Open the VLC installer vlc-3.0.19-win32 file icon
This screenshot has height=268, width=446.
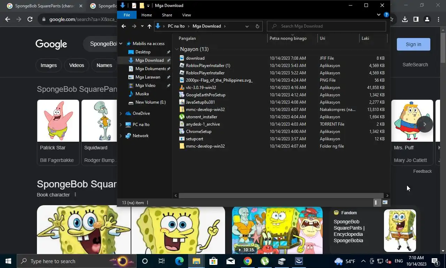click(x=182, y=88)
